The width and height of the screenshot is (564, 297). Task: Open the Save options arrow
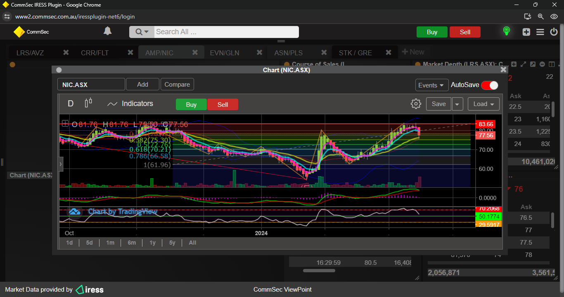click(x=457, y=104)
